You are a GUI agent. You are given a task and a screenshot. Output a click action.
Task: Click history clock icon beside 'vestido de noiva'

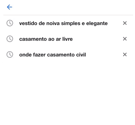(x=10, y=23)
